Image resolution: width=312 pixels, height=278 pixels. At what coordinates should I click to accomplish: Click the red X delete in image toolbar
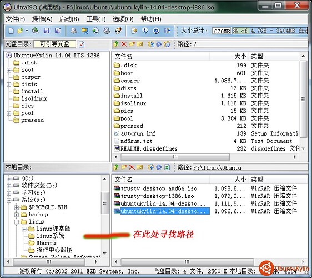tap(124, 44)
